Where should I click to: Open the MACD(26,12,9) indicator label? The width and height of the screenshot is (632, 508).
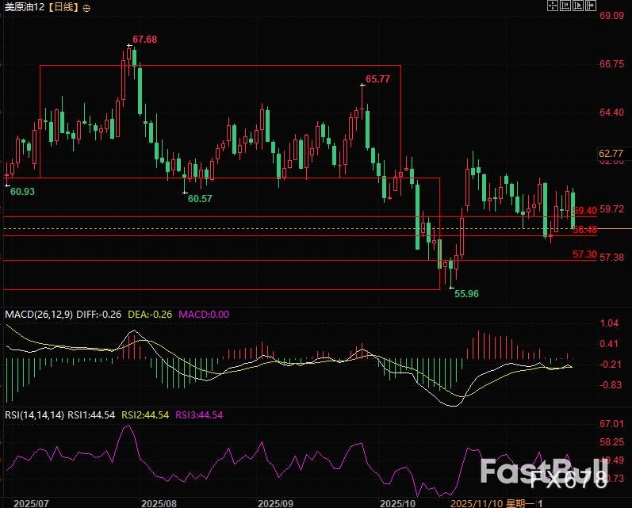(39, 315)
